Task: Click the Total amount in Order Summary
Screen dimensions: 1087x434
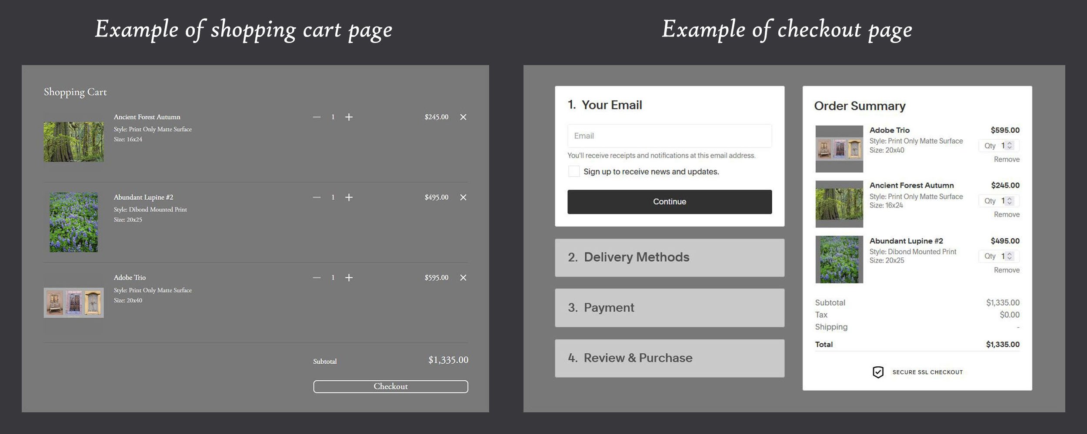Action: (x=1003, y=345)
